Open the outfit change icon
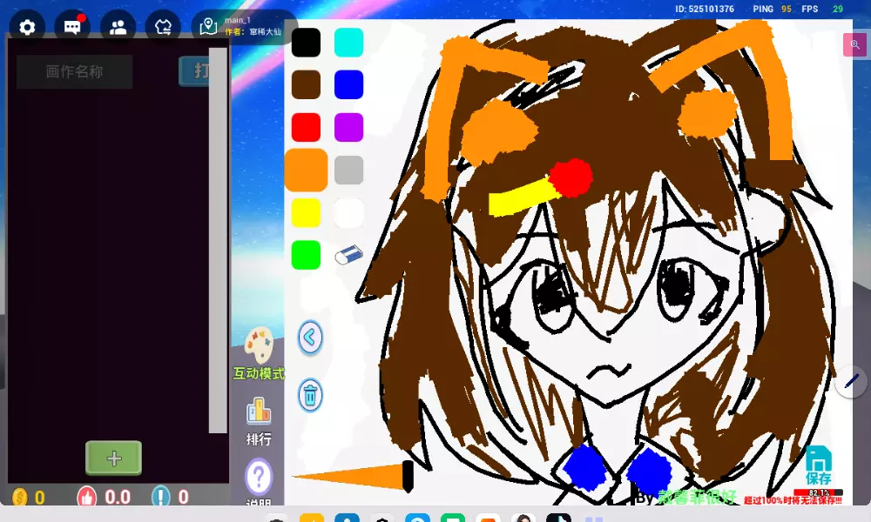Image resolution: width=871 pixels, height=522 pixels. coord(163,27)
